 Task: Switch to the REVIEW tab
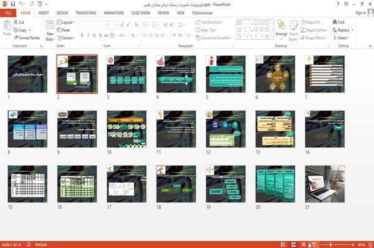pos(163,13)
